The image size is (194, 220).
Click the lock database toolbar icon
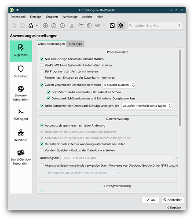click(31, 26)
